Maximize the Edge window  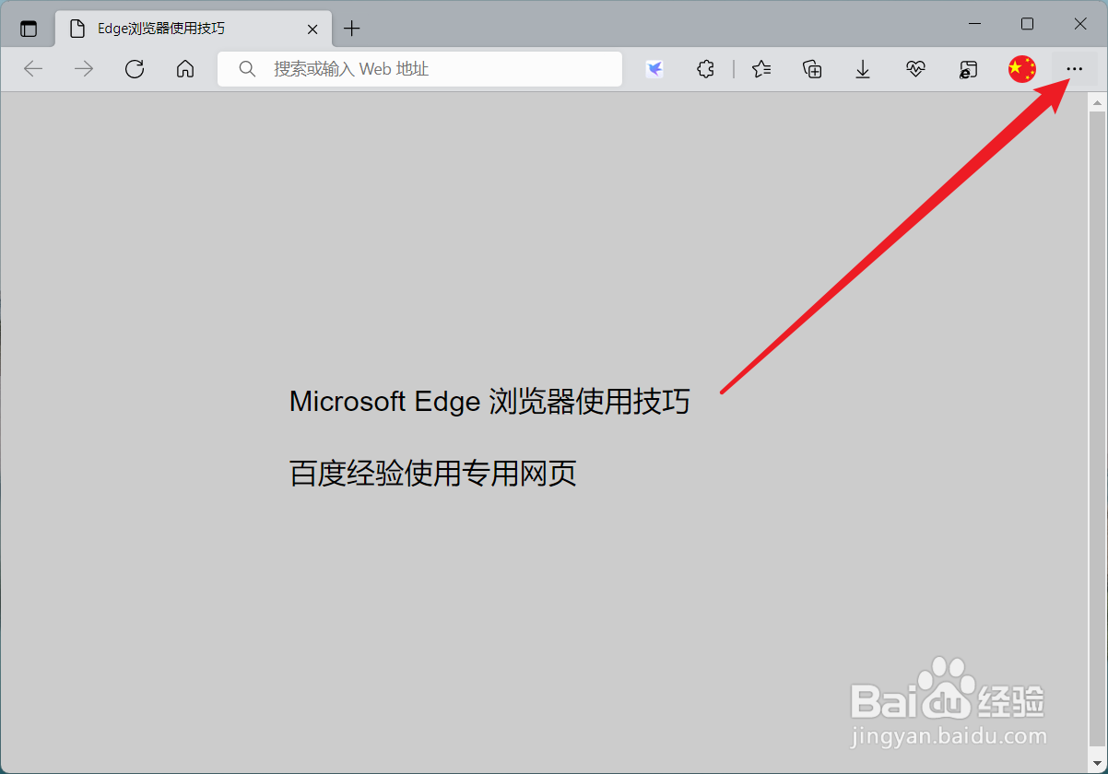pos(1027,23)
